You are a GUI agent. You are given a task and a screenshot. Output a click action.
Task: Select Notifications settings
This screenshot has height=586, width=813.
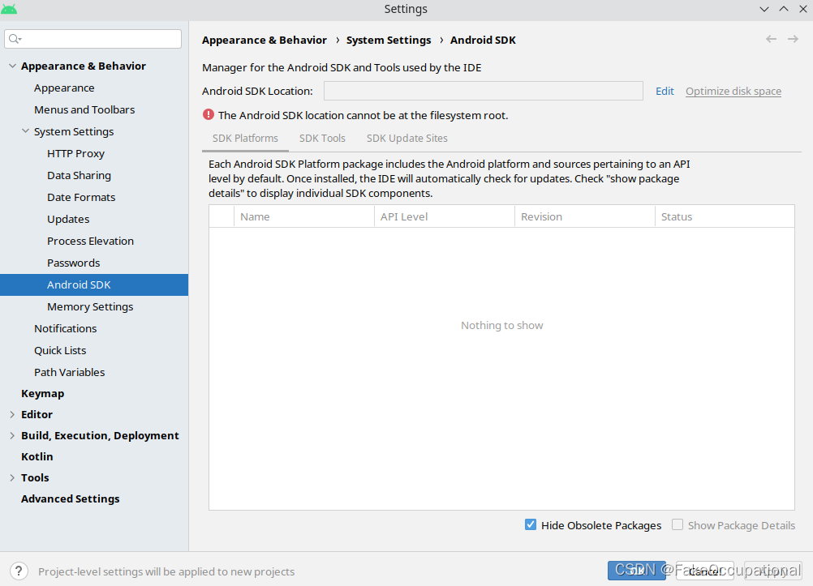point(66,328)
